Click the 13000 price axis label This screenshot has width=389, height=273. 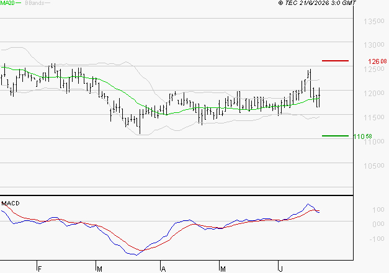(374, 45)
